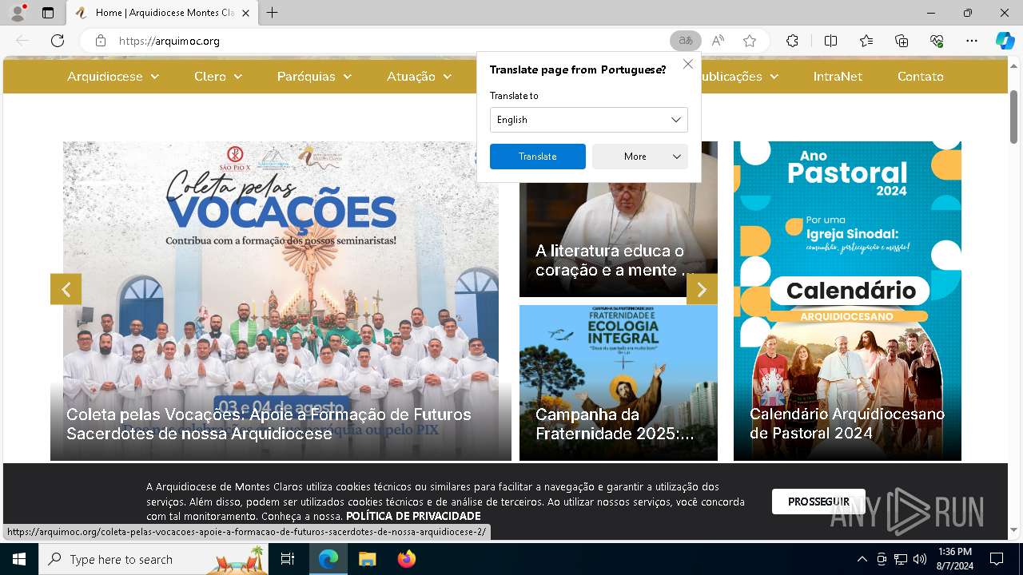Expand the Clero menu

218,77
